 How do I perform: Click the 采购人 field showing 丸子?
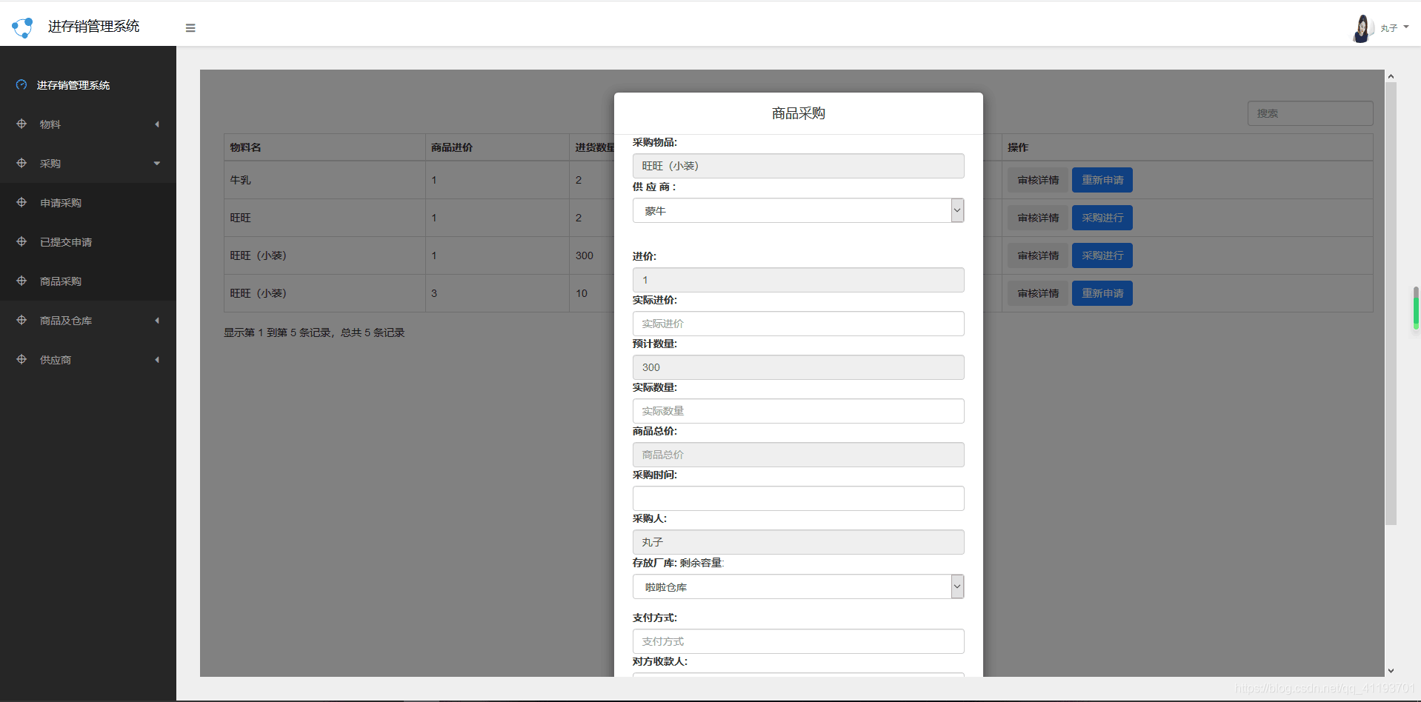tap(798, 542)
